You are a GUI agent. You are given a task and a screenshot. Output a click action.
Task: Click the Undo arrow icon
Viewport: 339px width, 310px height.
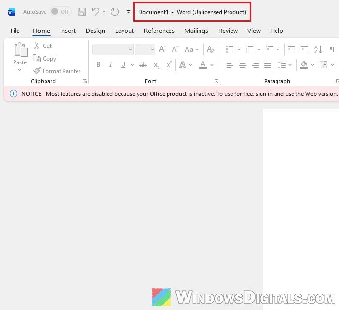click(95, 12)
